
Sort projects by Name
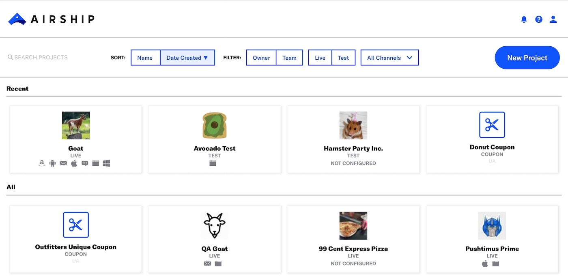tap(145, 57)
